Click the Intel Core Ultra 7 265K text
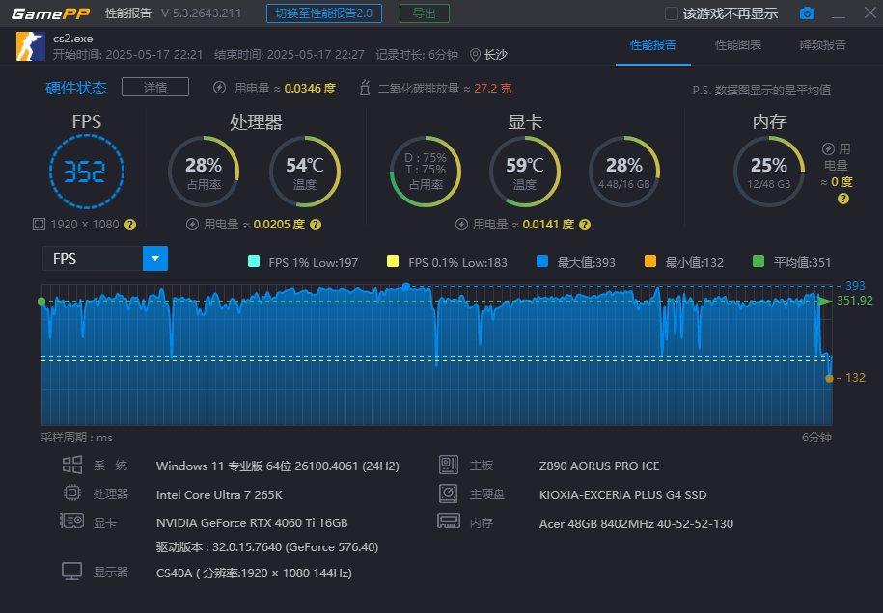The height and width of the screenshot is (613, 883). tap(219, 494)
